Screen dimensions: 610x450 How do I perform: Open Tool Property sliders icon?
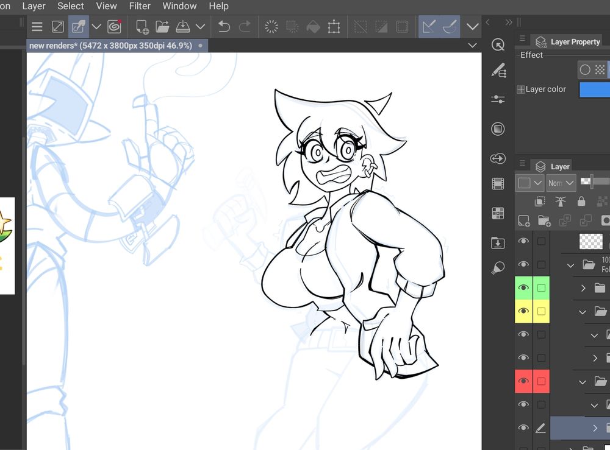click(498, 99)
